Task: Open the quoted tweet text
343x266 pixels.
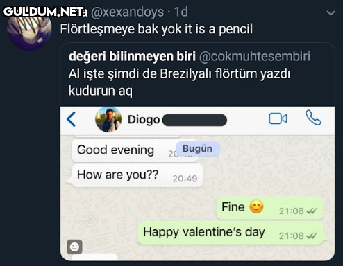Action: [179, 82]
